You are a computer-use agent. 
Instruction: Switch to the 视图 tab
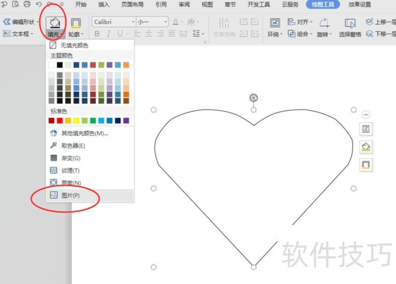pos(207,4)
